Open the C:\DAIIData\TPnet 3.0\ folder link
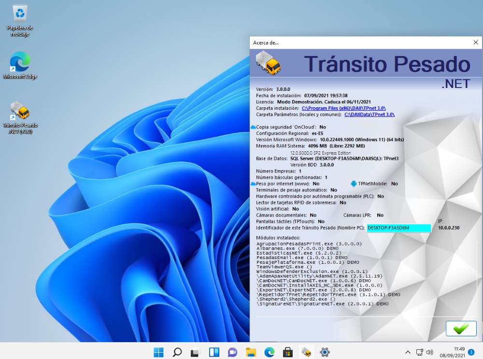 point(369,115)
